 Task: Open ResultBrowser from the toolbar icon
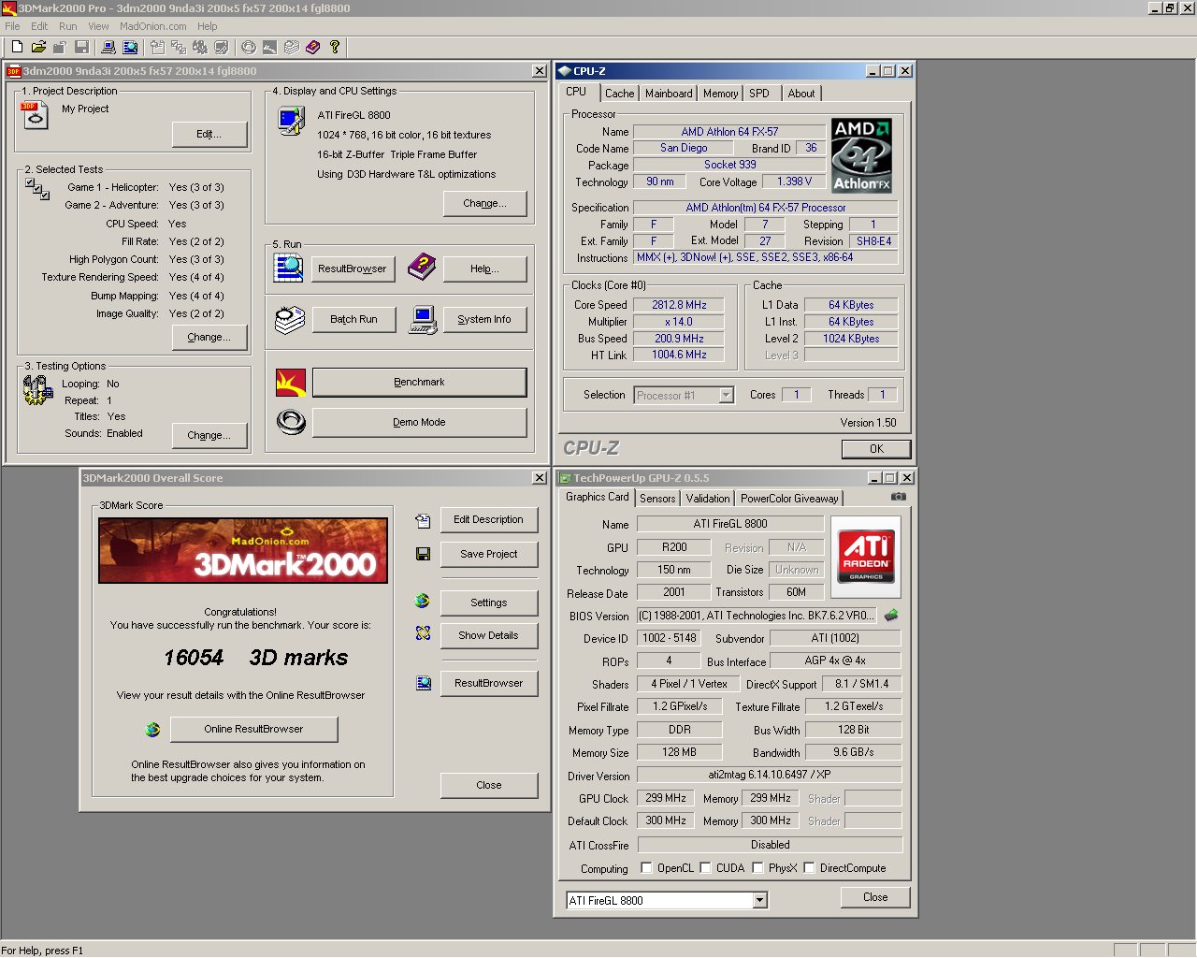[130, 47]
